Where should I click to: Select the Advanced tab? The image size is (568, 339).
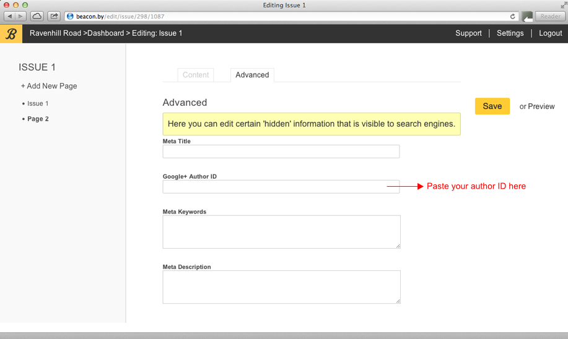[x=252, y=75]
